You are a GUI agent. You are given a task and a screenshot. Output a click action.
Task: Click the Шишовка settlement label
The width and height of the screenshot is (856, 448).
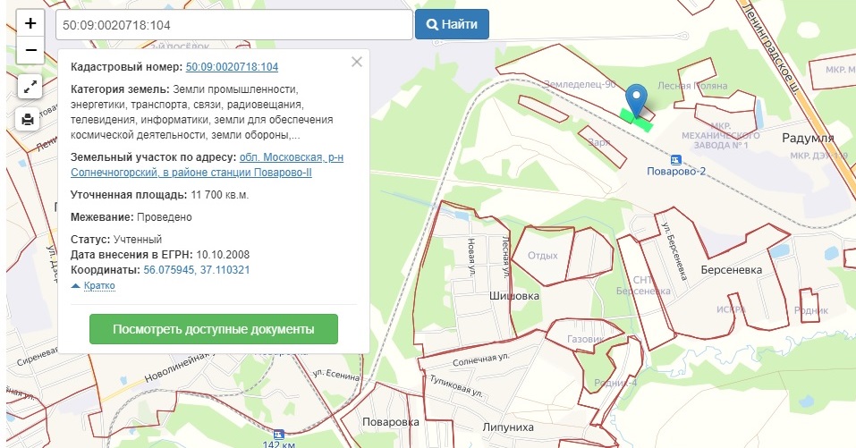tap(514, 295)
